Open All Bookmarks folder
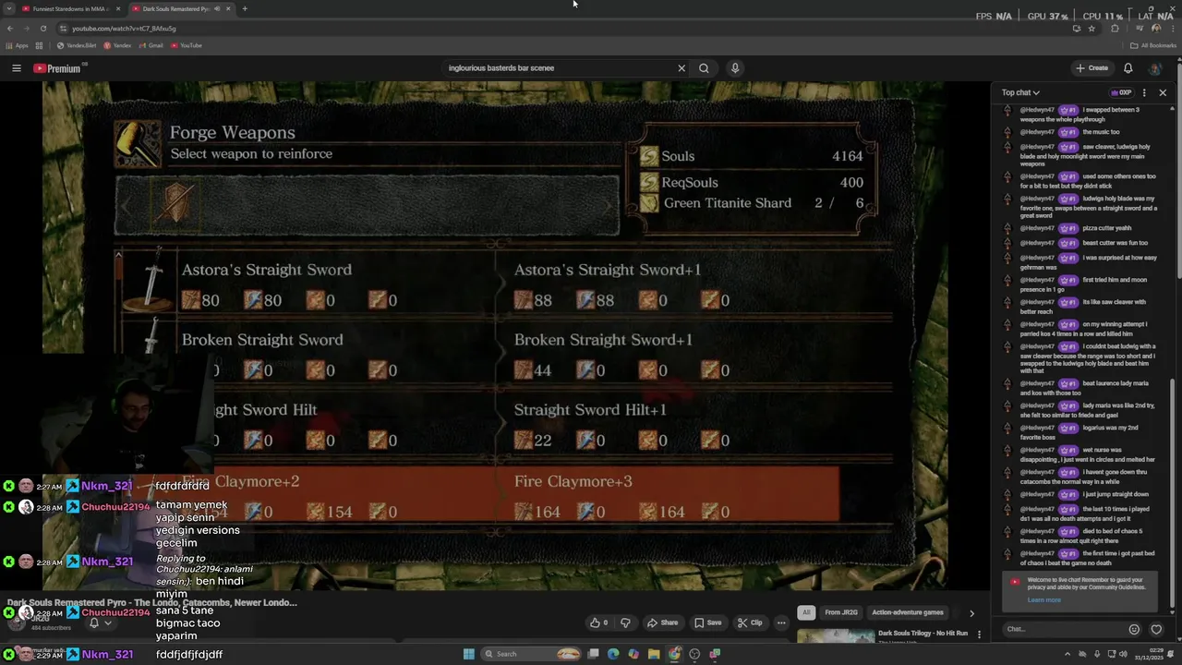The height and width of the screenshot is (665, 1182). coord(1155,45)
